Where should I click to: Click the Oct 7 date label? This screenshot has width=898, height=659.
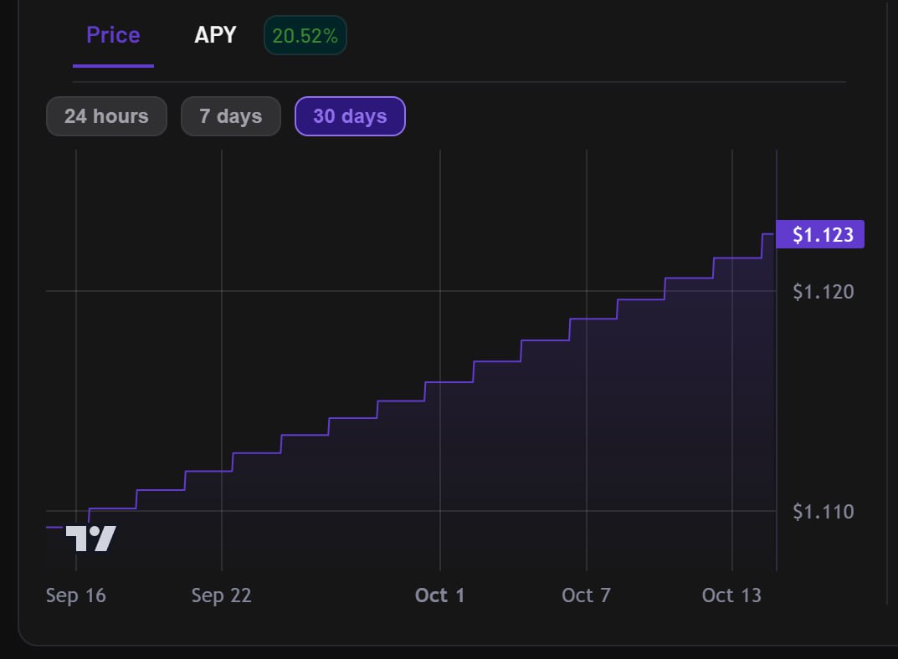[x=587, y=595]
